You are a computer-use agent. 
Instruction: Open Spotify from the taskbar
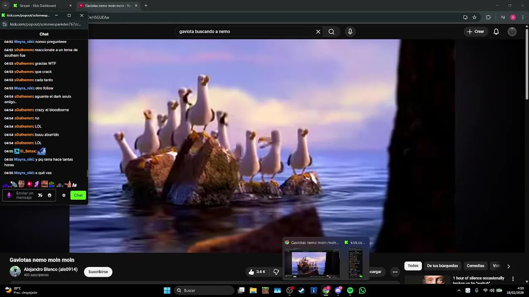[350, 290]
